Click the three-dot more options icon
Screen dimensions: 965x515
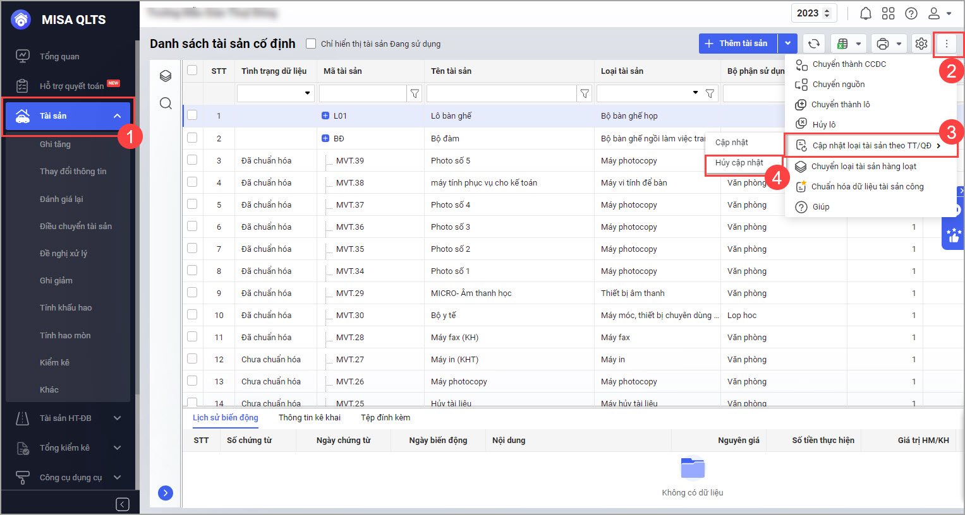tap(946, 44)
